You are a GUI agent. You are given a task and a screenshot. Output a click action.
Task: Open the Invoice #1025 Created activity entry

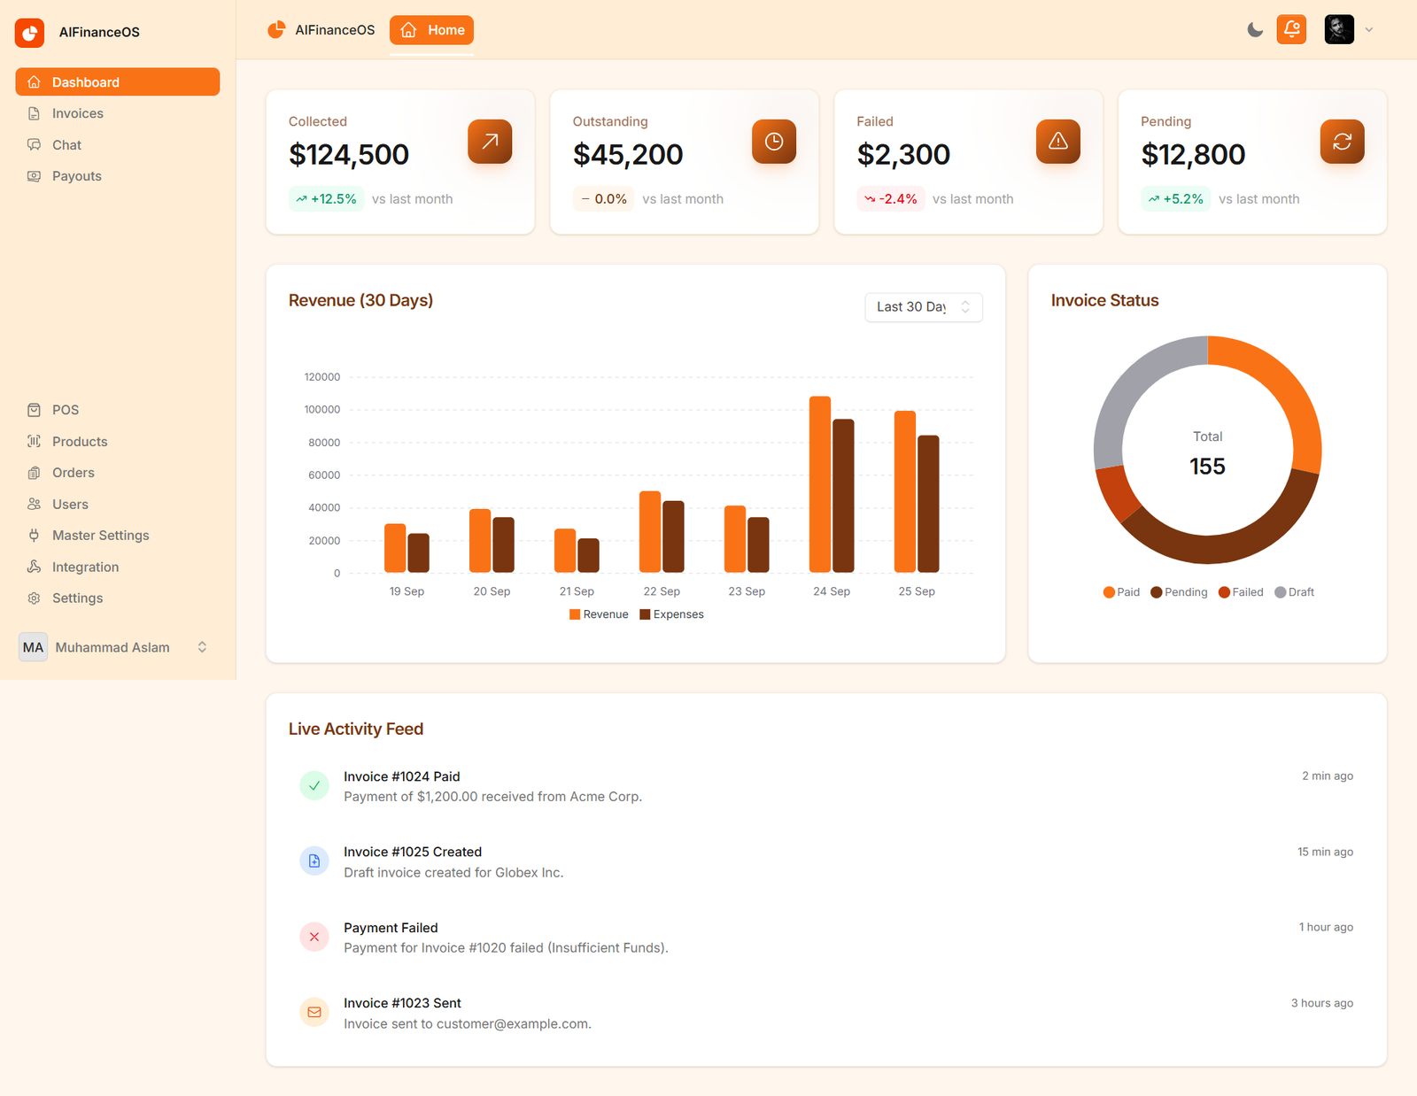pos(826,861)
